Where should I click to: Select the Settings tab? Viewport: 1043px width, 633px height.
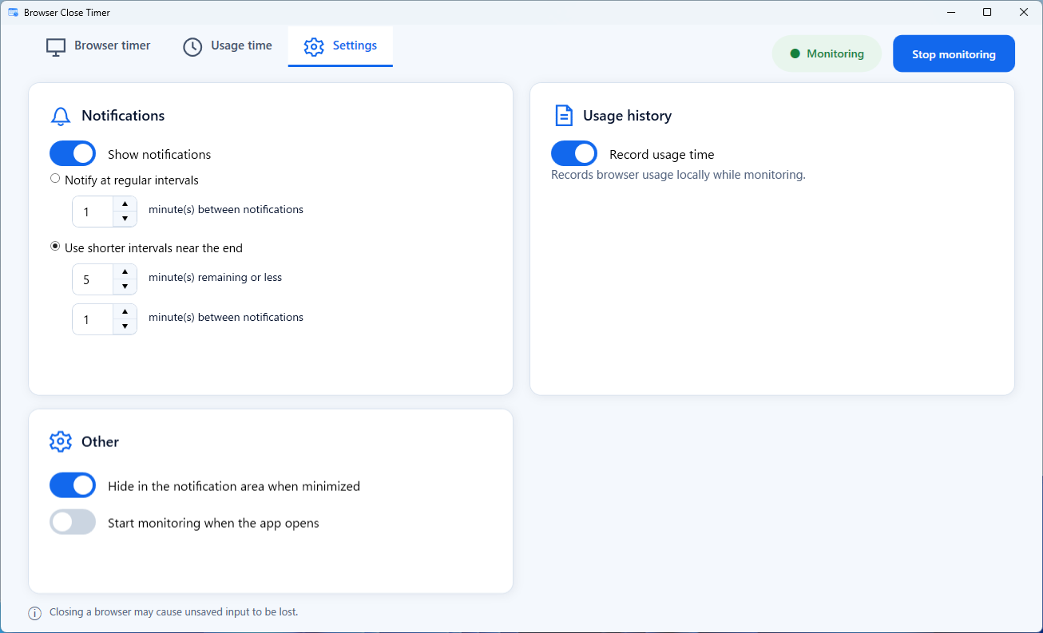coord(340,46)
